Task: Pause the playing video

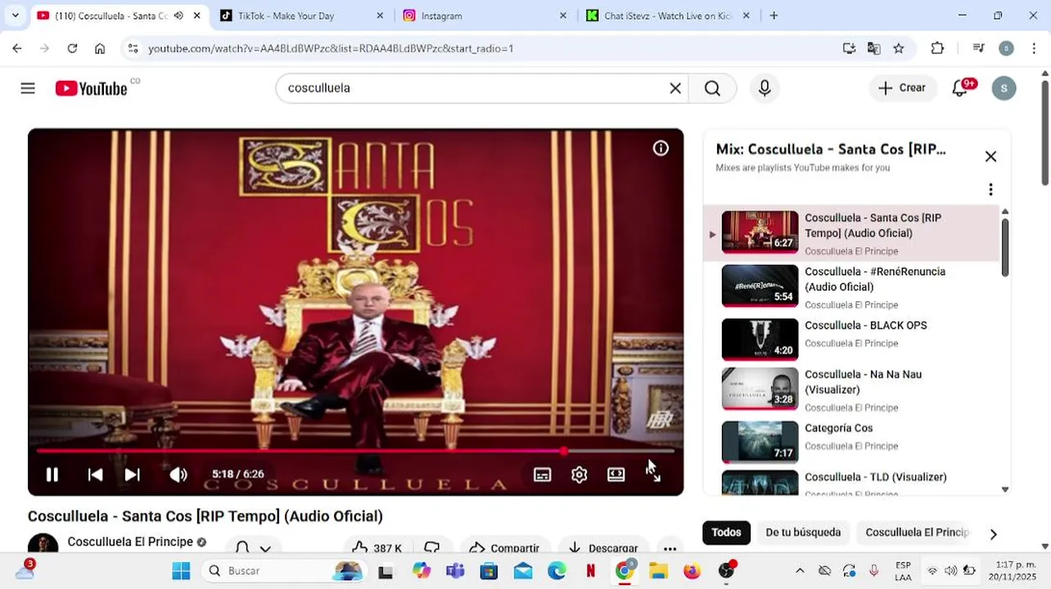Action: pyautogui.click(x=52, y=474)
